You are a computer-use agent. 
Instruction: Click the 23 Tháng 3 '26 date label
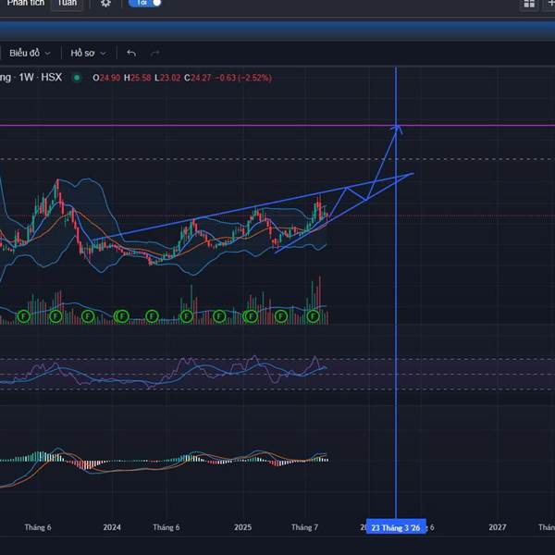tap(396, 527)
